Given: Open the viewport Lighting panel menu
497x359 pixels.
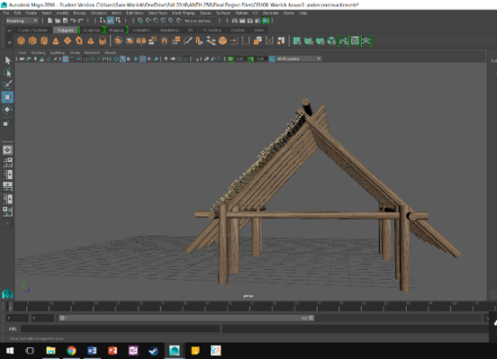Looking at the screenshot, I should pos(58,52).
